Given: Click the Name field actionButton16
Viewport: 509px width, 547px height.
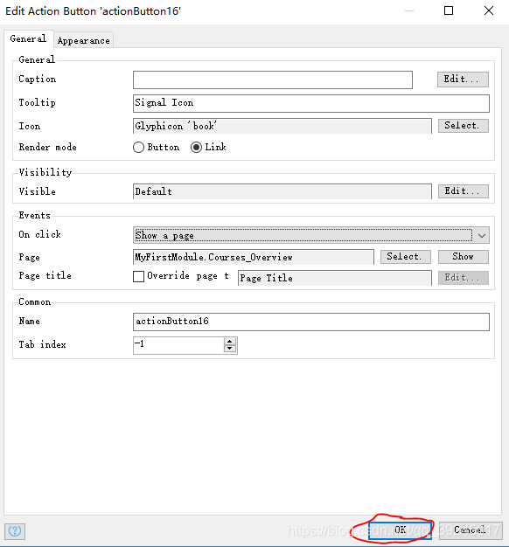Looking at the screenshot, I should tap(311, 322).
